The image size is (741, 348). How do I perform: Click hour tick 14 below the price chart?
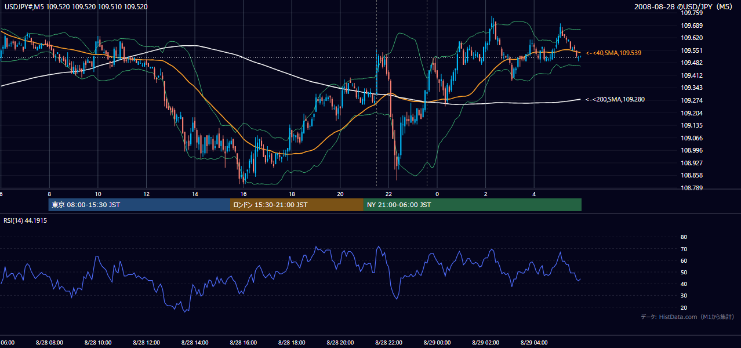(195, 194)
